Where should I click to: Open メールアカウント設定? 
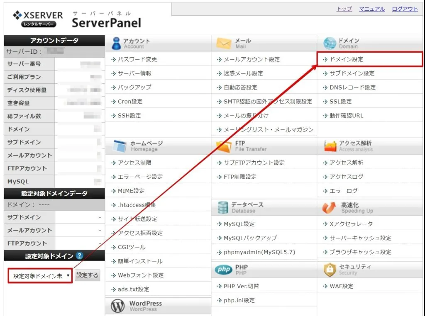pos(252,59)
